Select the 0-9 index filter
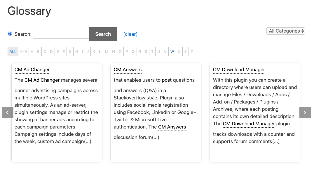314x173 pixels. pyautogui.click(x=23, y=52)
